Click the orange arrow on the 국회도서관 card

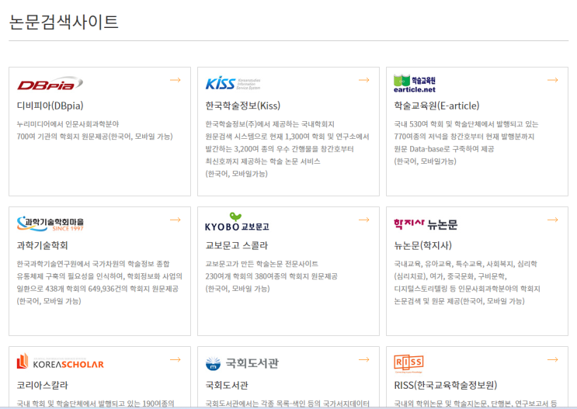[364, 359]
